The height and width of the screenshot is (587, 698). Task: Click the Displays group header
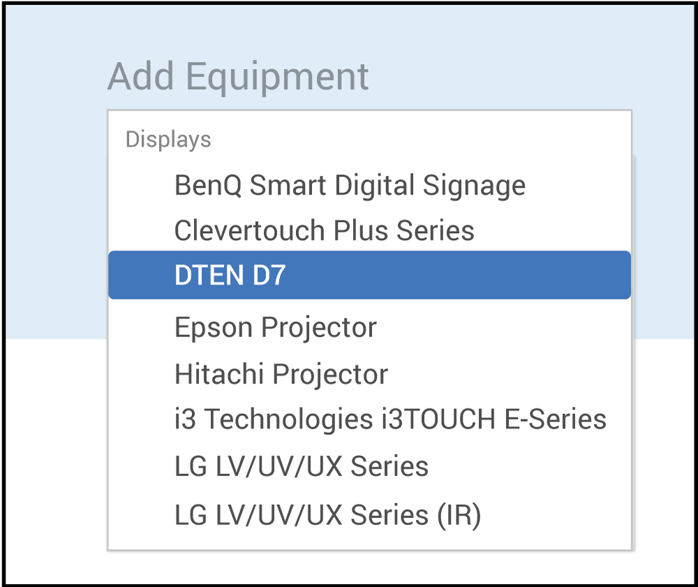click(x=168, y=139)
